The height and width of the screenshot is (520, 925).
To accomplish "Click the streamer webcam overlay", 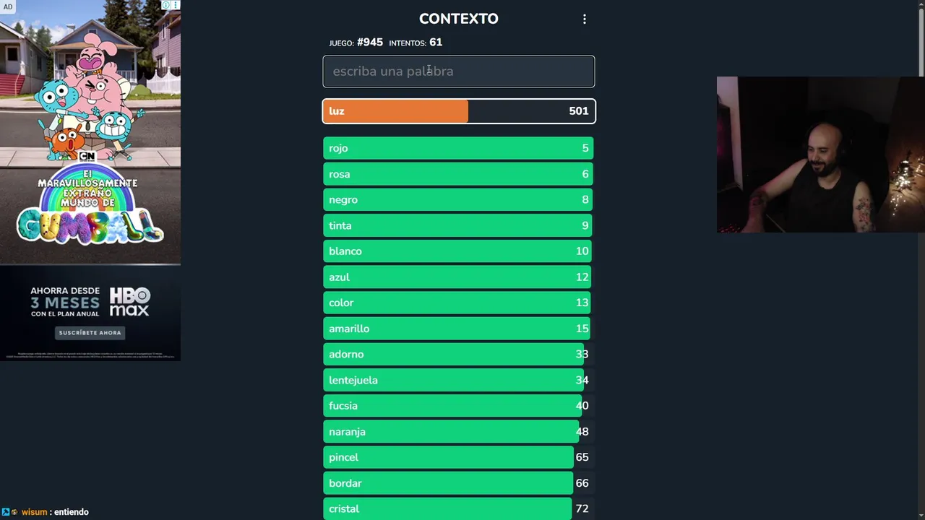I will (820, 155).
